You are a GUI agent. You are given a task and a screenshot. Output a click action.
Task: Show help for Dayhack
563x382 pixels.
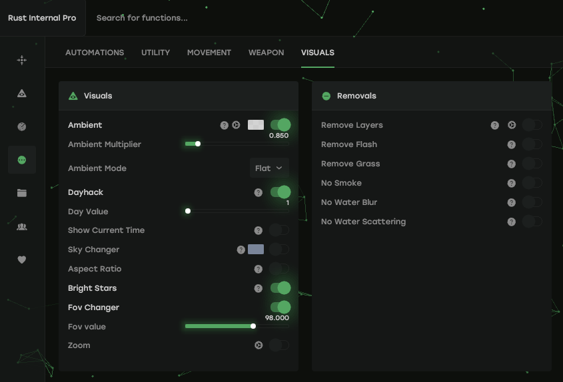click(x=258, y=192)
